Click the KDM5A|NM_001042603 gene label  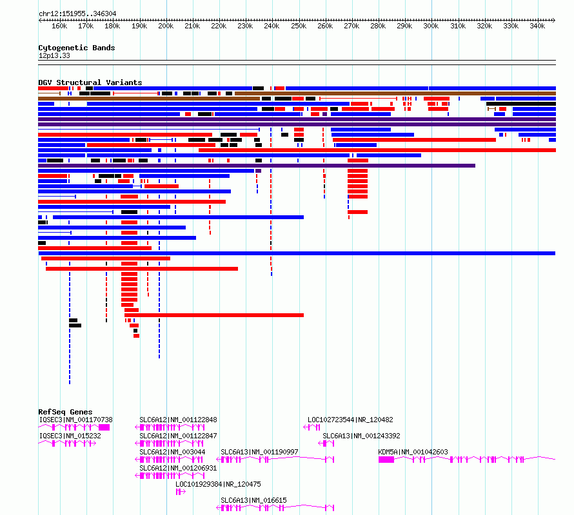(x=413, y=452)
